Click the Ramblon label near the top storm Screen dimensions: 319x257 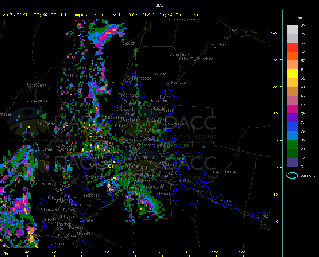pyautogui.click(x=128, y=43)
